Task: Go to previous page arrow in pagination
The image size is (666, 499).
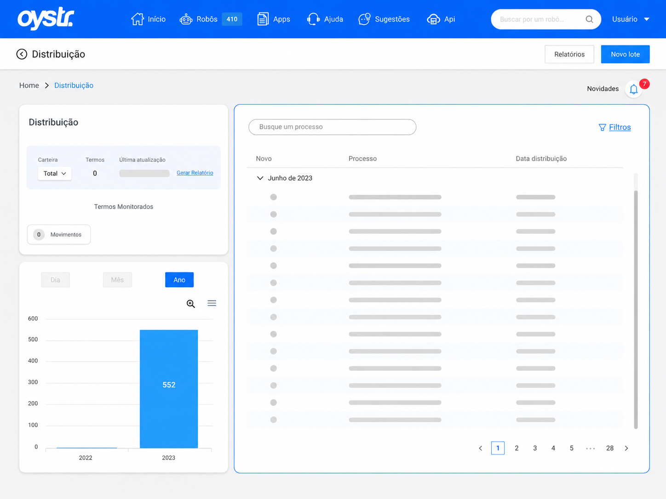Action: pos(481,448)
